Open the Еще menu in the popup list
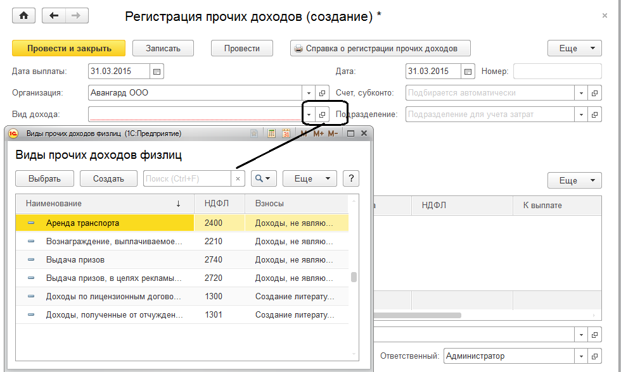621x372 pixels. click(309, 178)
